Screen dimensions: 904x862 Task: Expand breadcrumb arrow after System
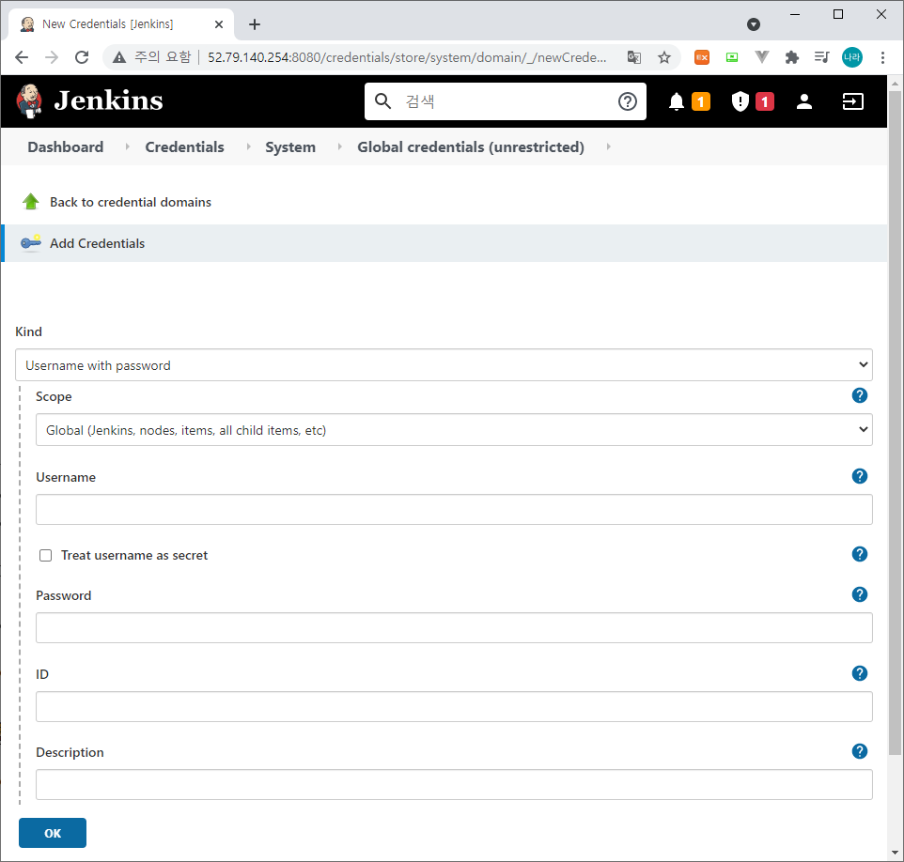point(339,146)
